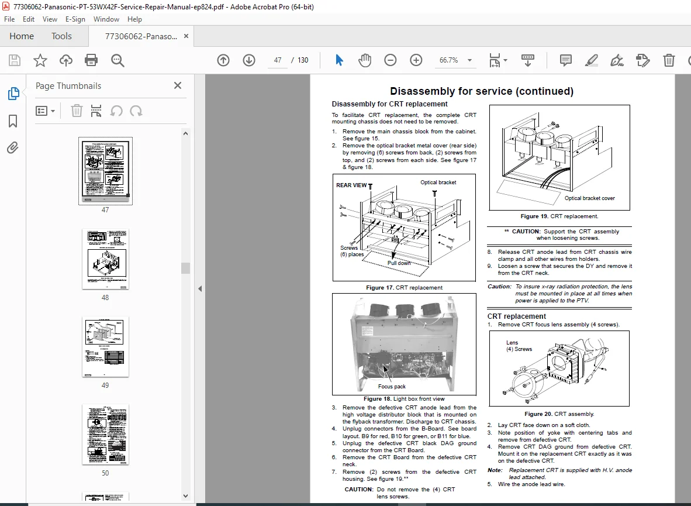Select page 50 thumbnail
Image resolution: width=691 pixels, height=506 pixels.
tap(105, 435)
